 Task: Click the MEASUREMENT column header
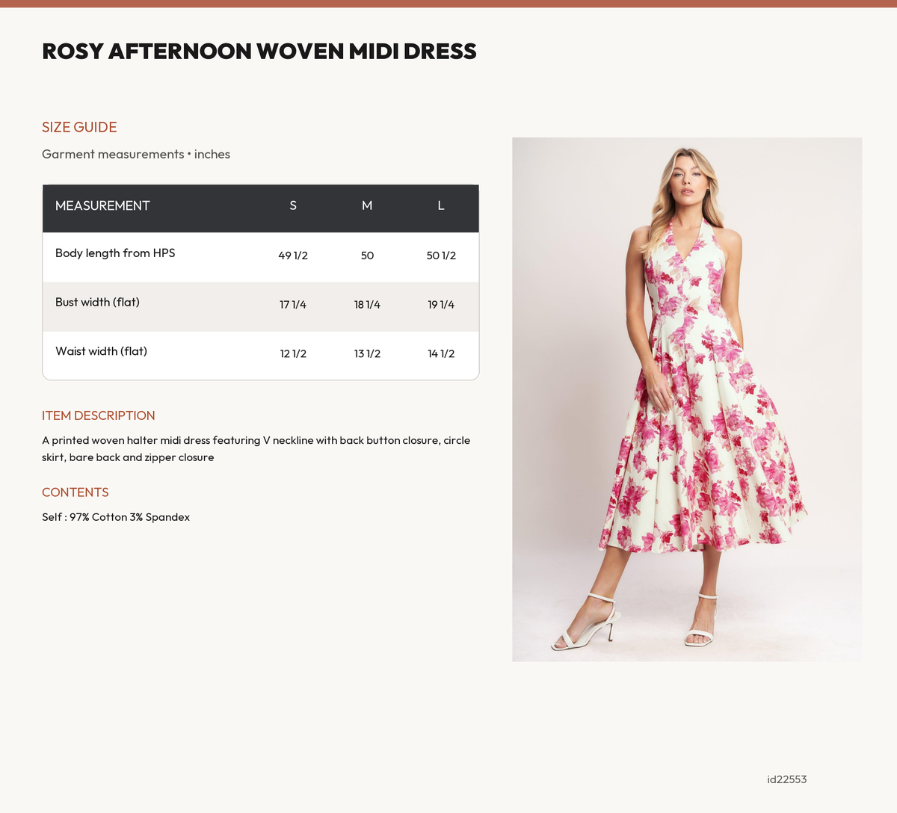102,205
